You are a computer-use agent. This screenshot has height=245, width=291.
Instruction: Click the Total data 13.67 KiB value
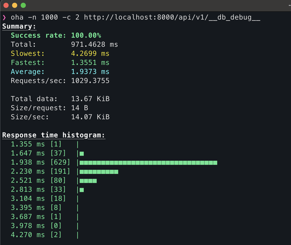click(91, 99)
